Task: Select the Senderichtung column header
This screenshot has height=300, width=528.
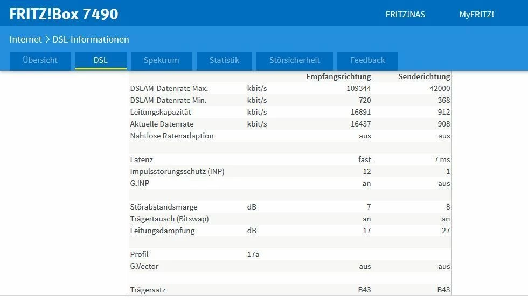Action: 425,77
